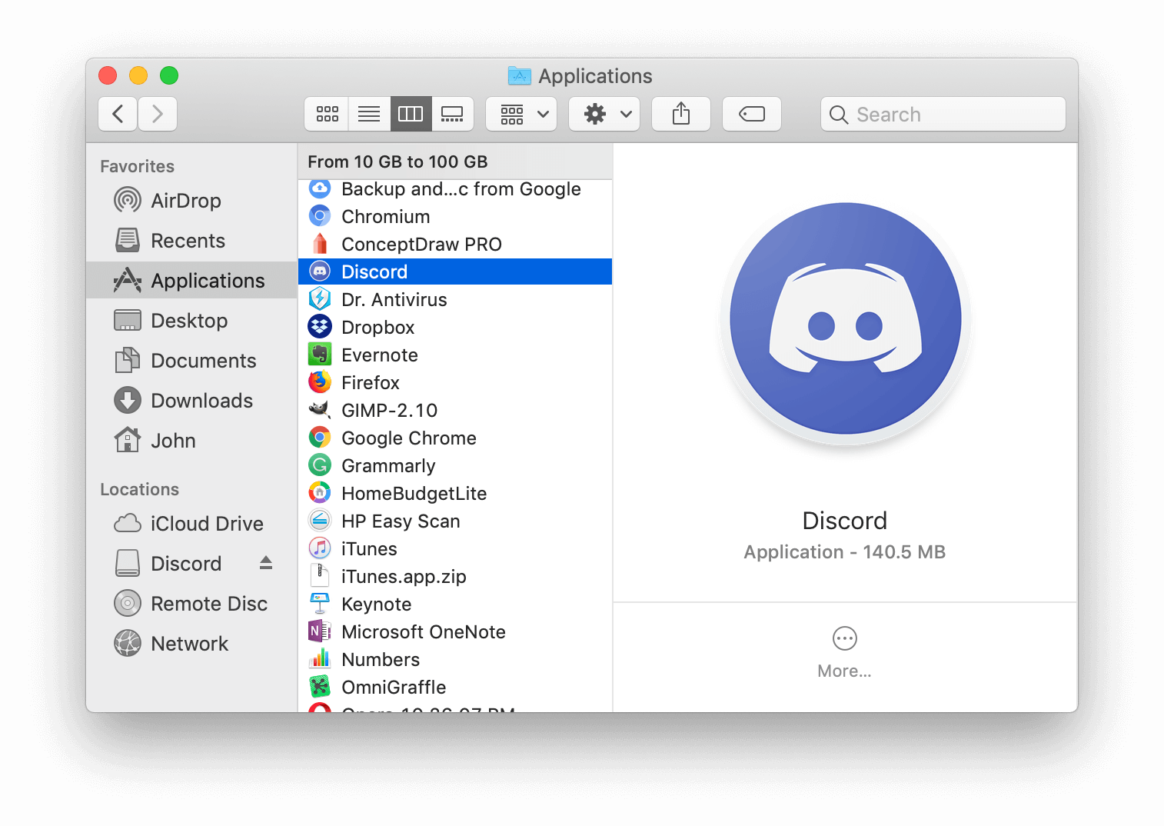The image size is (1164, 826).
Task: Switch to icon view
Action: (x=327, y=114)
